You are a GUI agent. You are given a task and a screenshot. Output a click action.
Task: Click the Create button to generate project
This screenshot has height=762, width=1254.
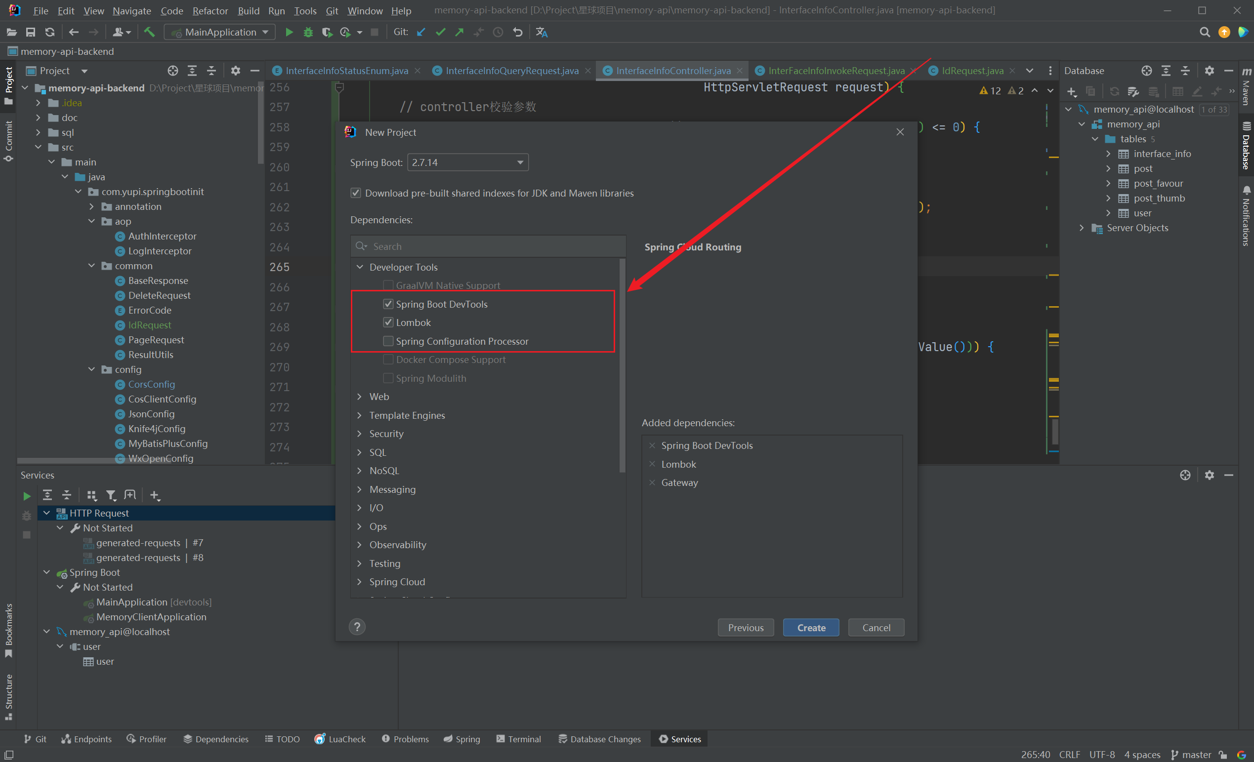click(811, 627)
